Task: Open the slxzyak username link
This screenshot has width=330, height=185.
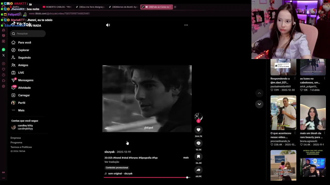Action: click(x=109, y=152)
